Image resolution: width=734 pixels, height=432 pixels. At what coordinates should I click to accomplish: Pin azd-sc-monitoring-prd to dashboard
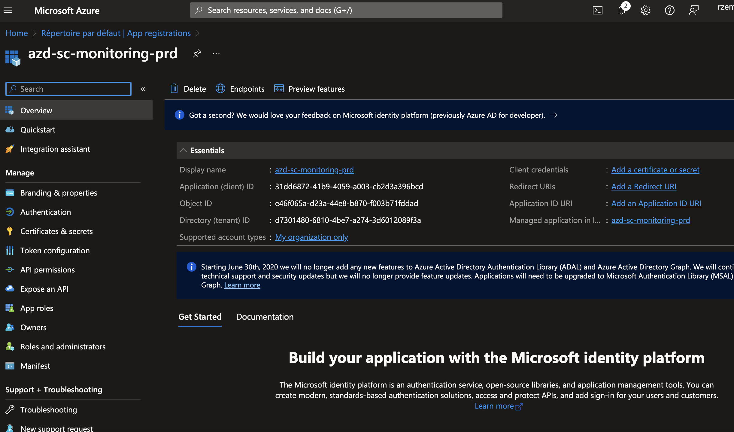tap(197, 53)
